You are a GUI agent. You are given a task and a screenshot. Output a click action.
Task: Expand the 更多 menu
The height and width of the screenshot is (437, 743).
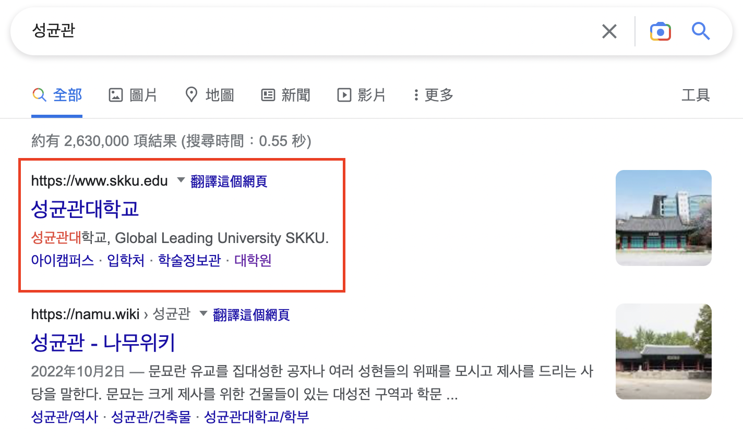433,95
